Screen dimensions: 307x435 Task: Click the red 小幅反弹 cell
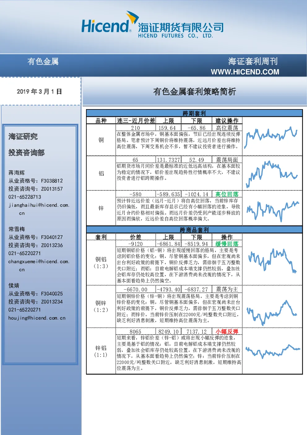(227, 331)
